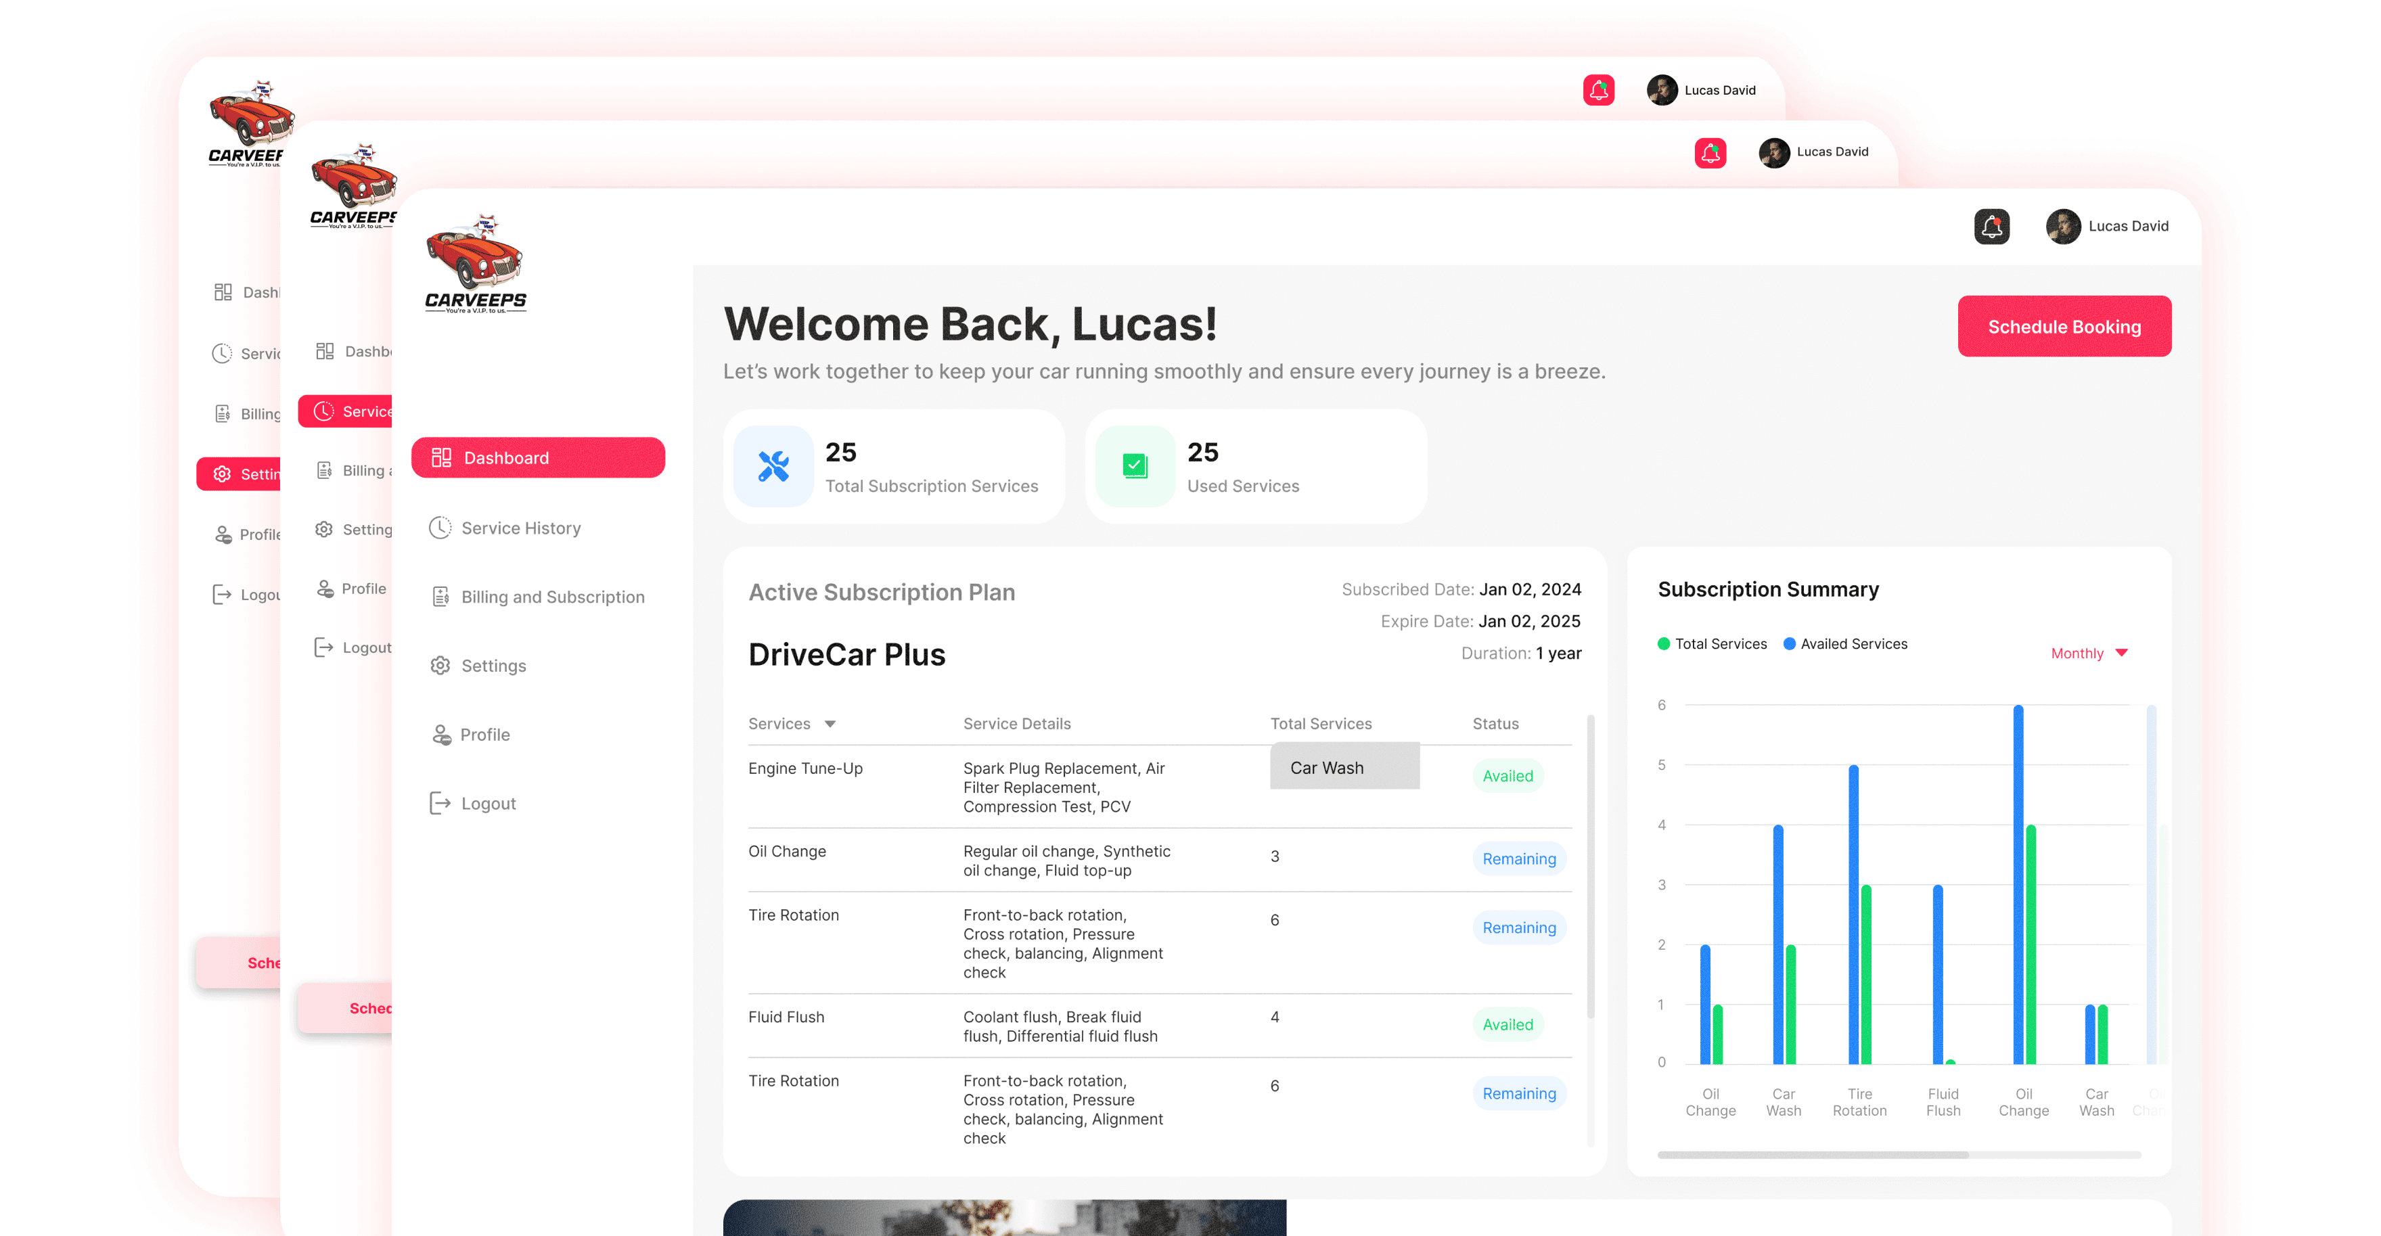Click the Logout icon in the back window sidebar
This screenshot has width=2381, height=1236.
coord(222,595)
